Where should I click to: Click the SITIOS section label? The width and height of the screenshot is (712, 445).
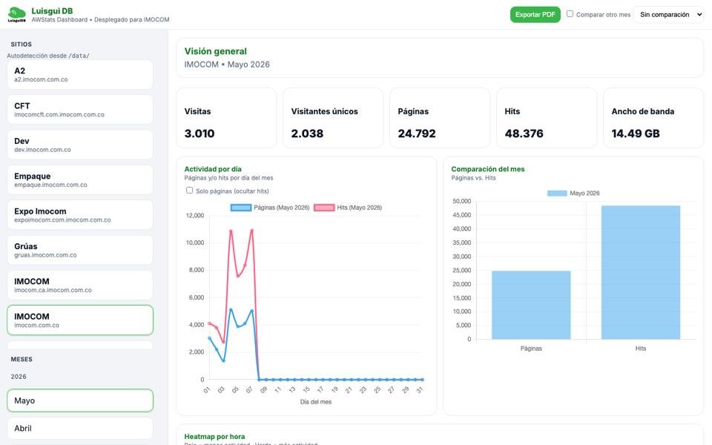click(x=22, y=44)
